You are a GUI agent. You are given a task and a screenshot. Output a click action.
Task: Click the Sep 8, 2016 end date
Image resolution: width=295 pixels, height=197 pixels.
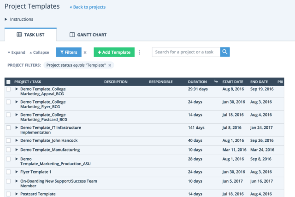tap(261, 159)
